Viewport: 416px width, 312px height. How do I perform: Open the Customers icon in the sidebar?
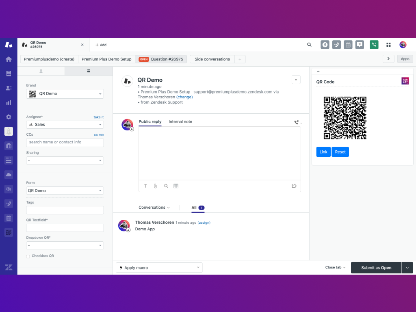coord(9,88)
